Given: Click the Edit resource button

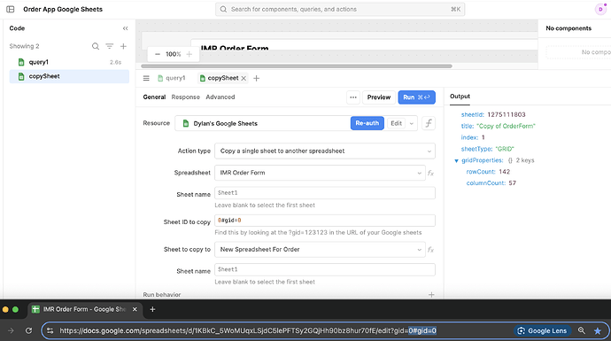Looking at the screenshot, I should click(x=397, y=123).
